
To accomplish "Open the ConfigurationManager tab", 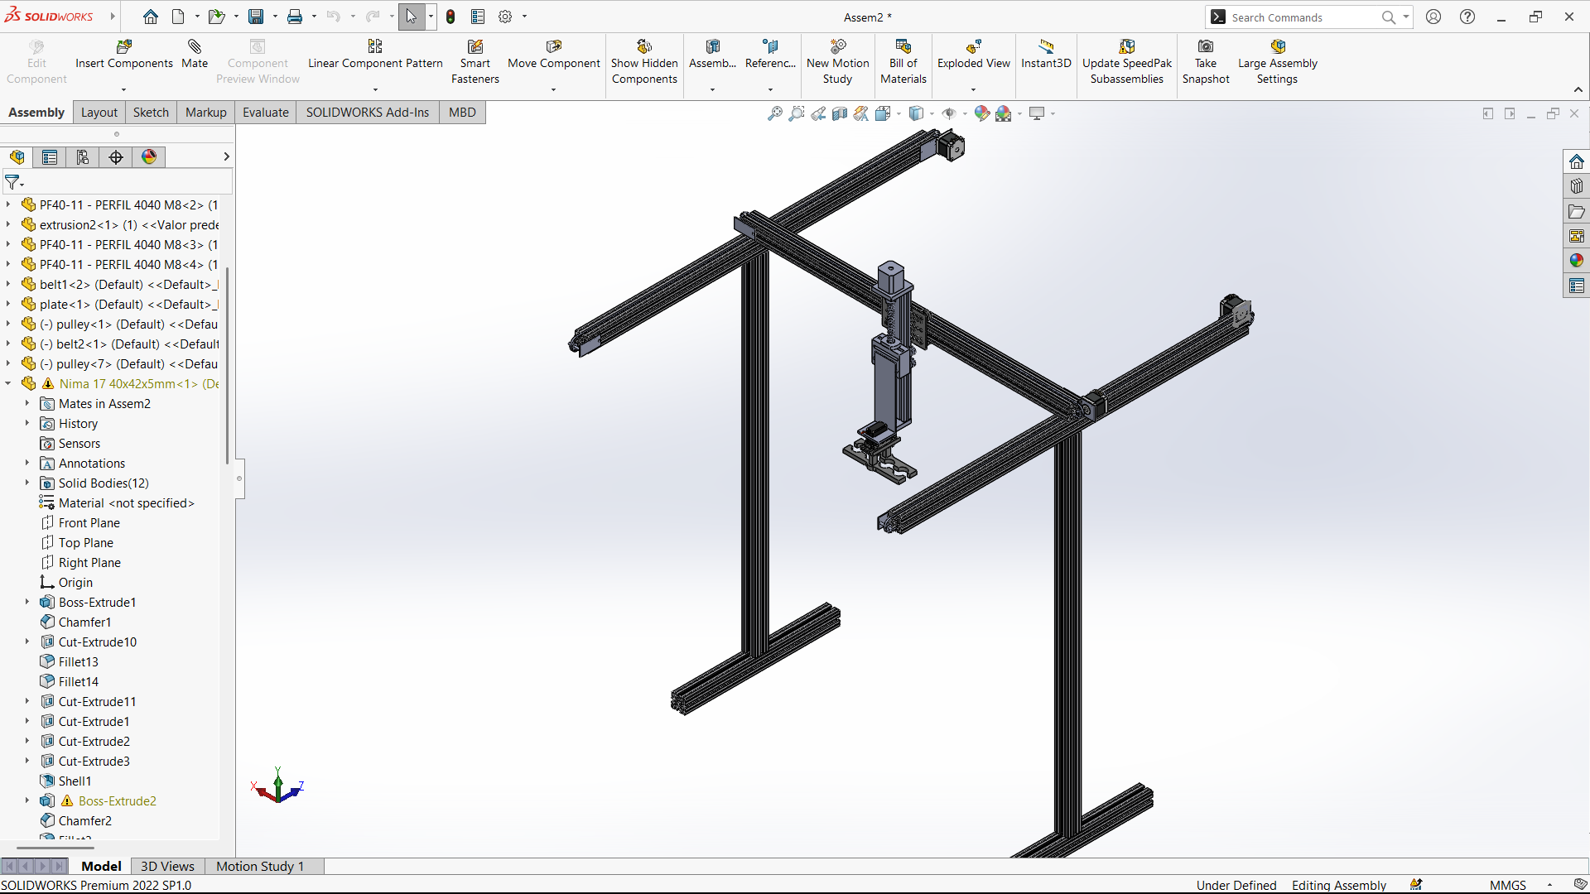I will click(x=83, y=157).
